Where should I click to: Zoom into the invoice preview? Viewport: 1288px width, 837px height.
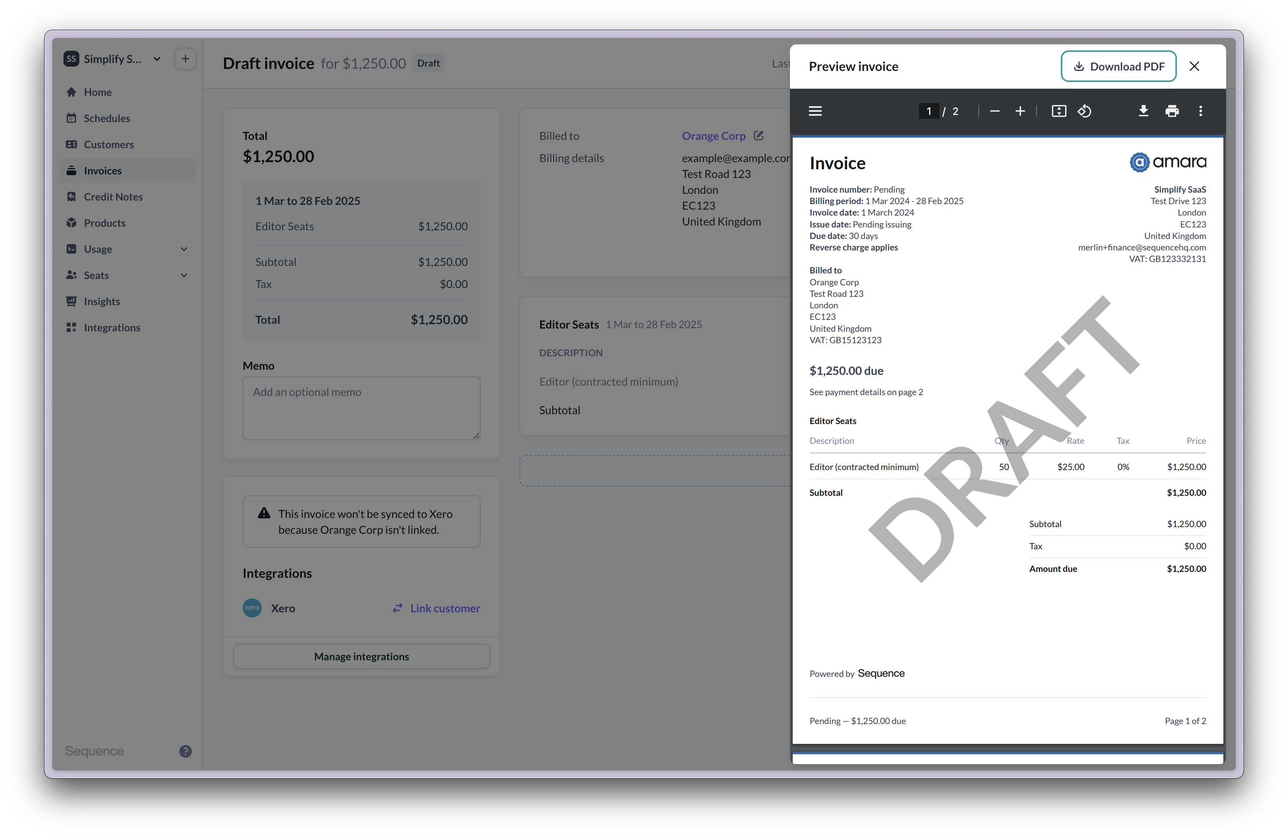1020,111
